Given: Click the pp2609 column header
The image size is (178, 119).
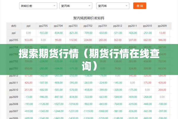Looking at the screenshot, I should 162,26.
